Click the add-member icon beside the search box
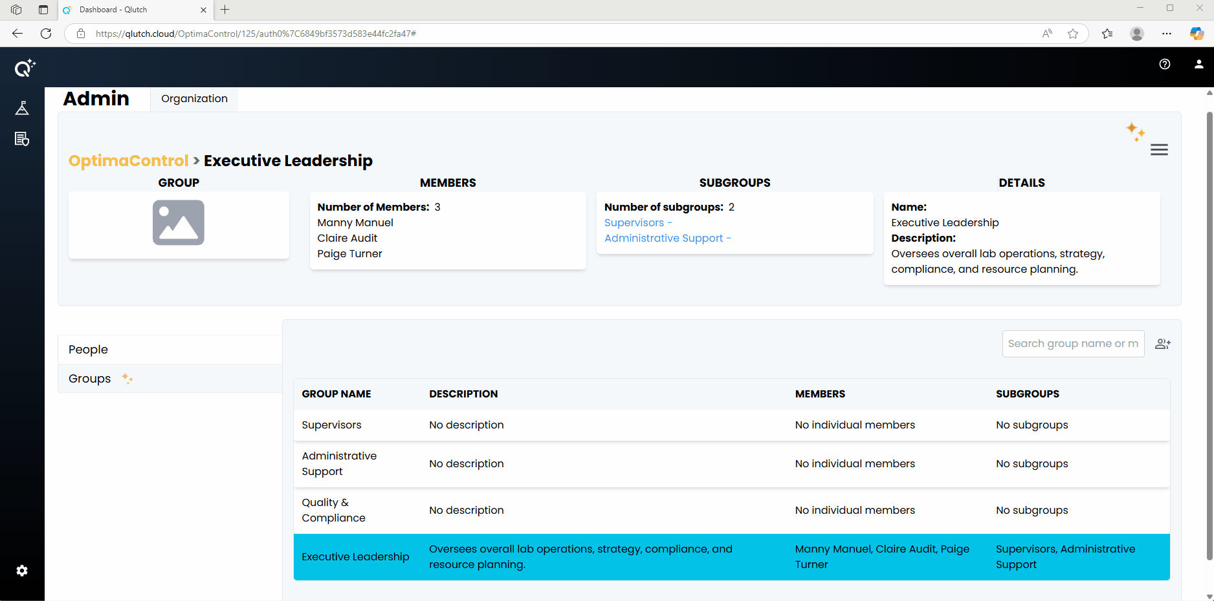1214x601 pixels. pos(1163,344)
